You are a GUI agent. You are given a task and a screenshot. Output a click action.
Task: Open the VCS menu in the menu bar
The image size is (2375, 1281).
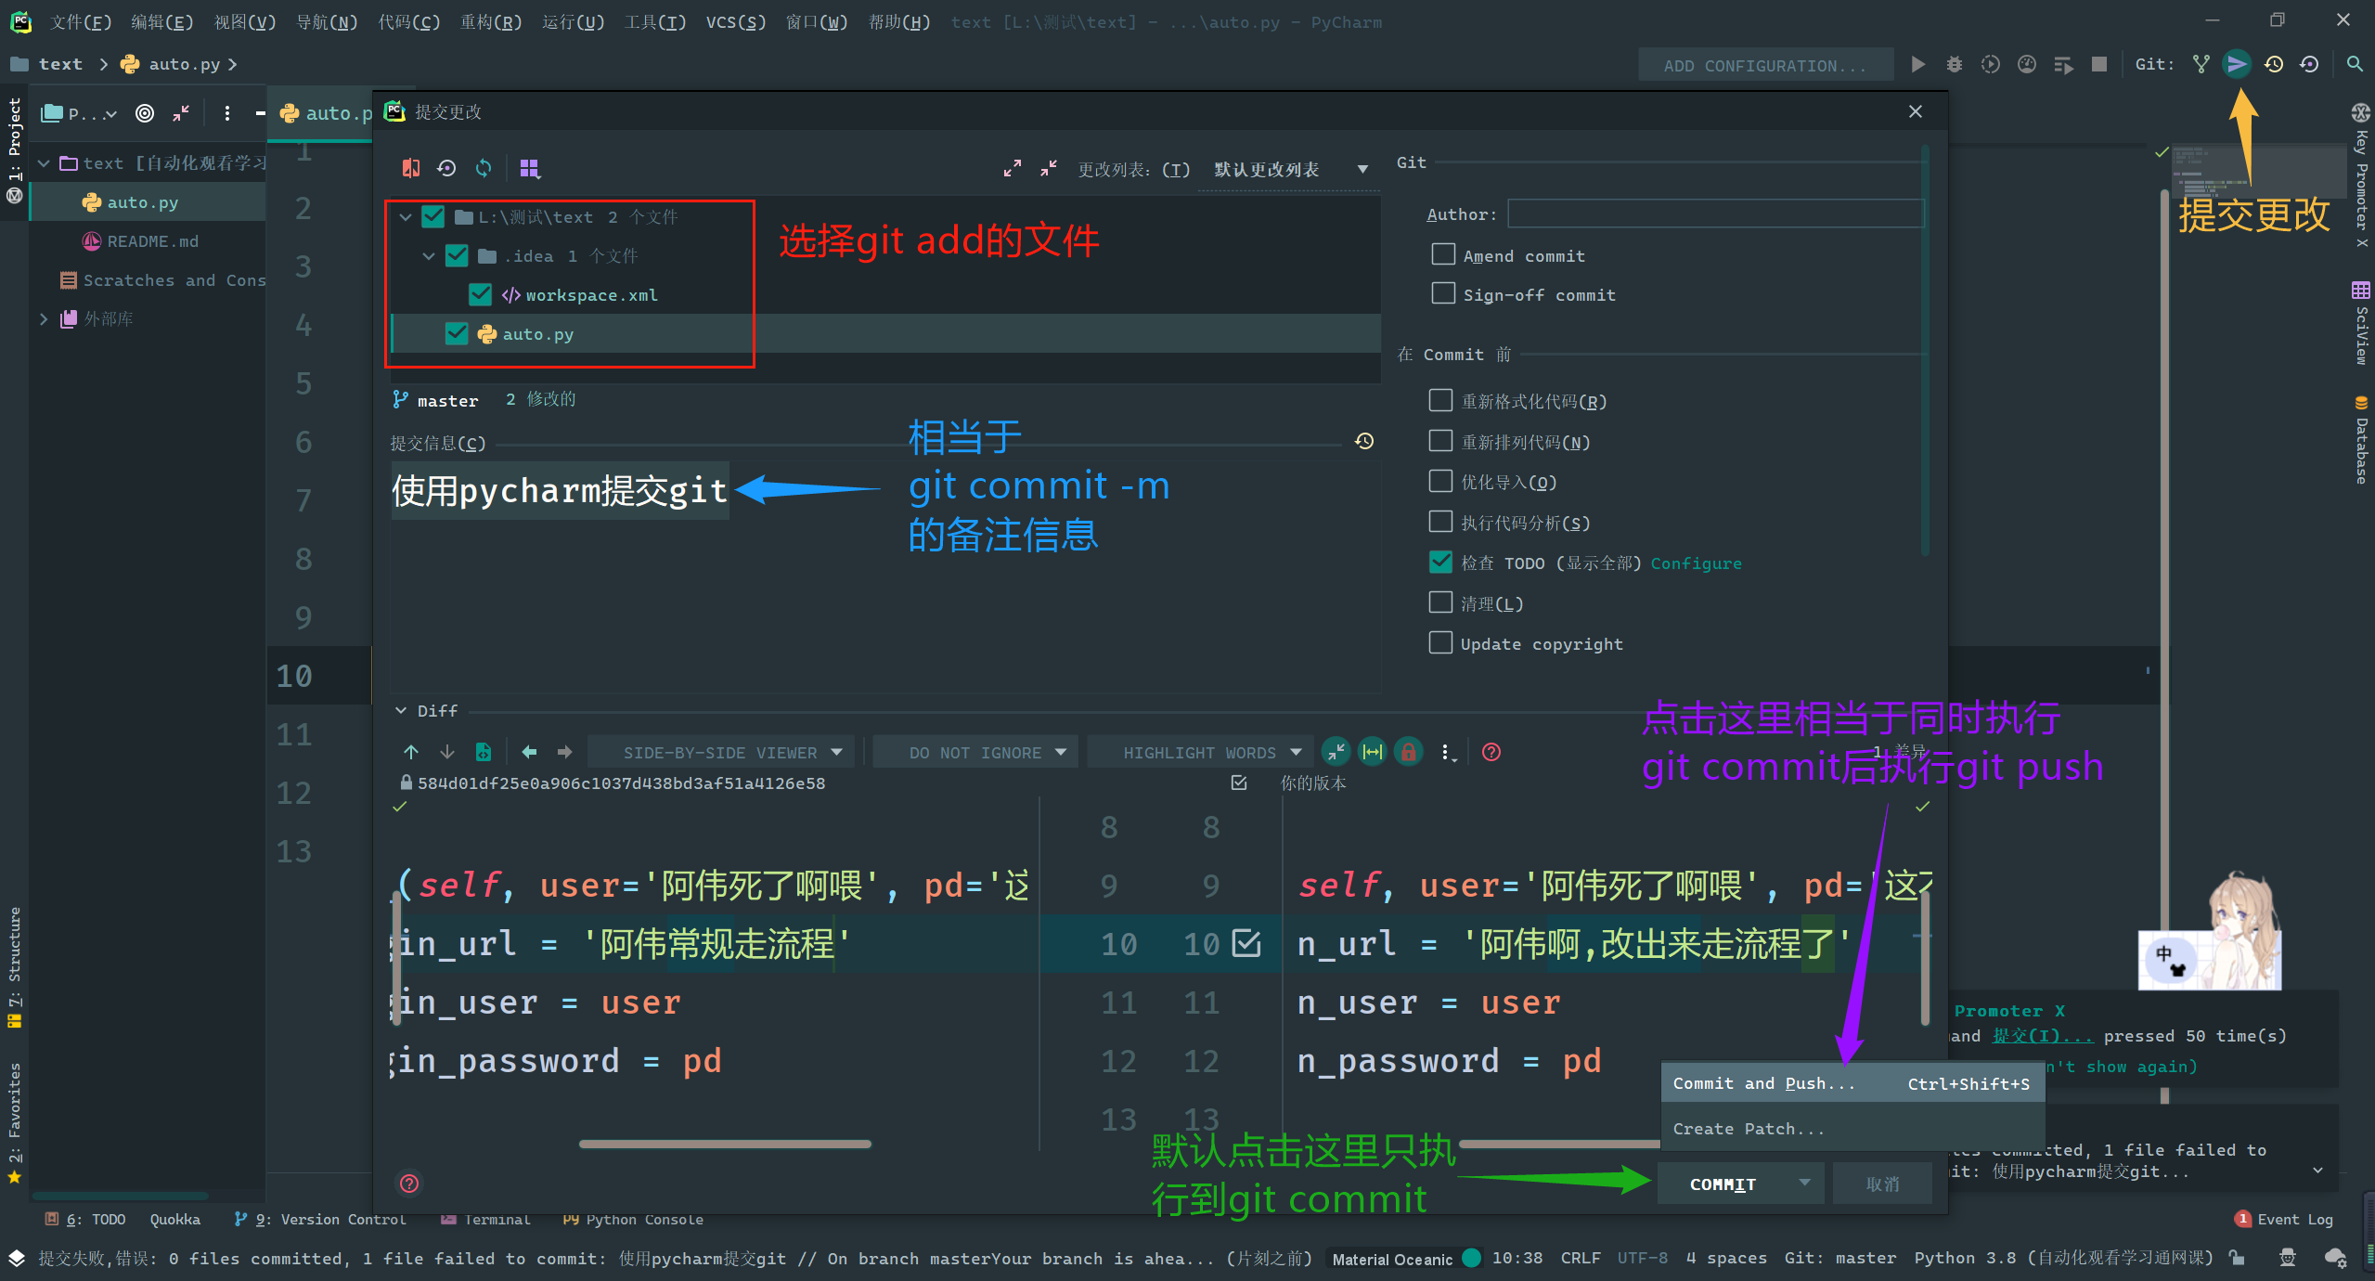(x=734, y=21)
